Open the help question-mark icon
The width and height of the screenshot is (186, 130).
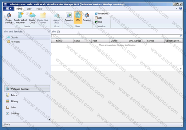click(x=180, y=8)
